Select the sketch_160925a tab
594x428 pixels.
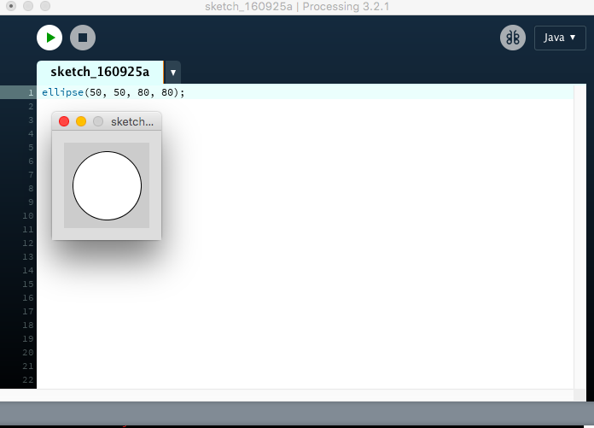tap(100, 72)
